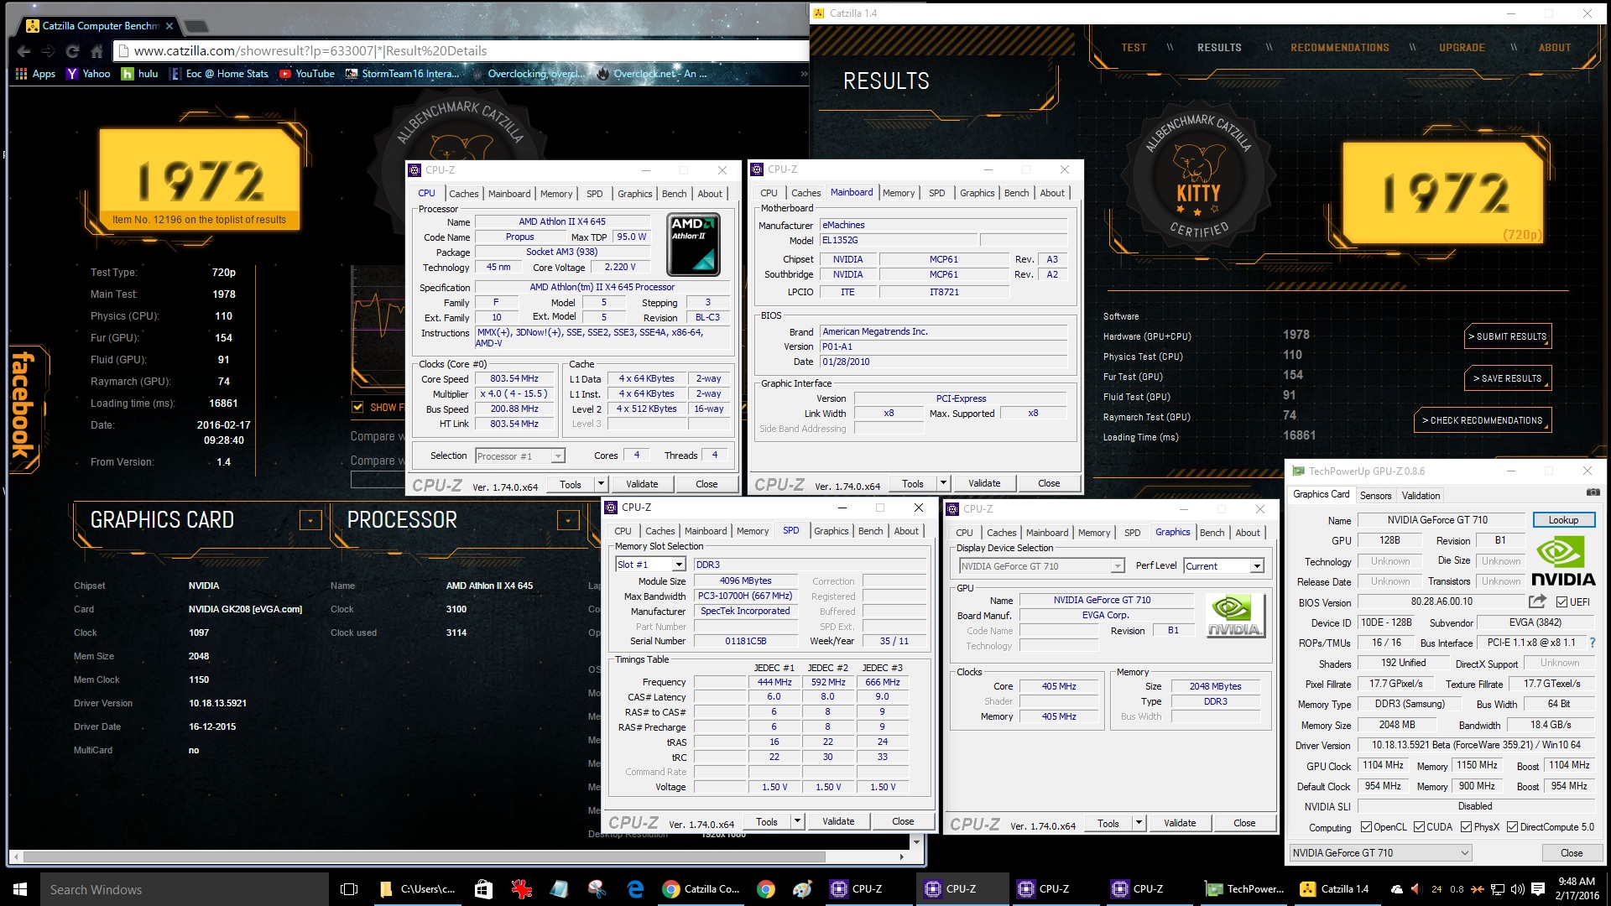Click the Chrome address bar URL
1611x906 pixels.
[310, 51]
